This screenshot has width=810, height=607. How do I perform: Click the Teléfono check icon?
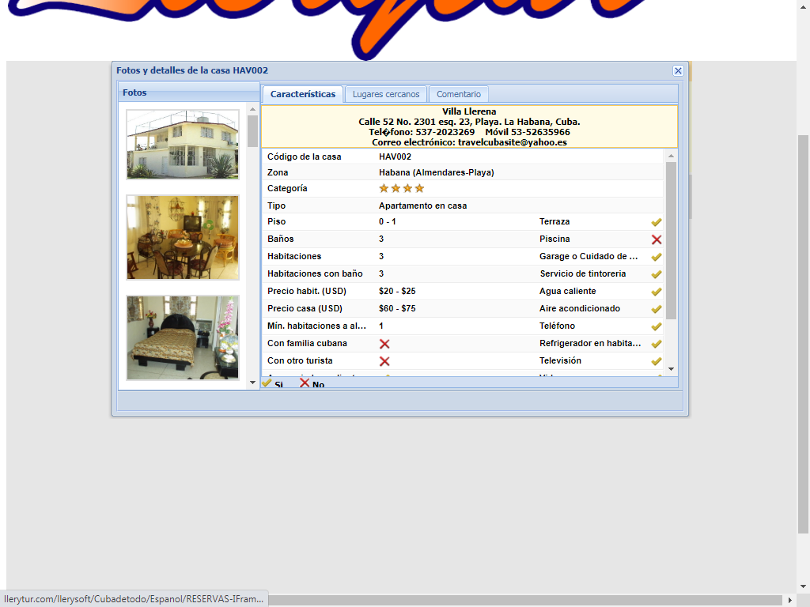point(656,326)
